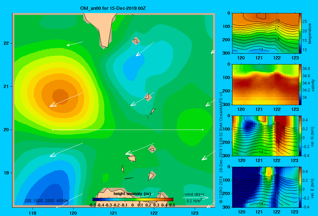
Task: Click latitude label '19' on map axis
Action: tap(6, 173)
